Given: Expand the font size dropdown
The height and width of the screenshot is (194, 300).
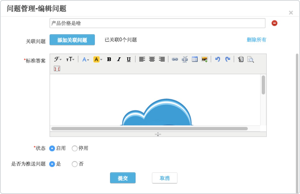Looking at the screenshot, I should tap(70, 59).
